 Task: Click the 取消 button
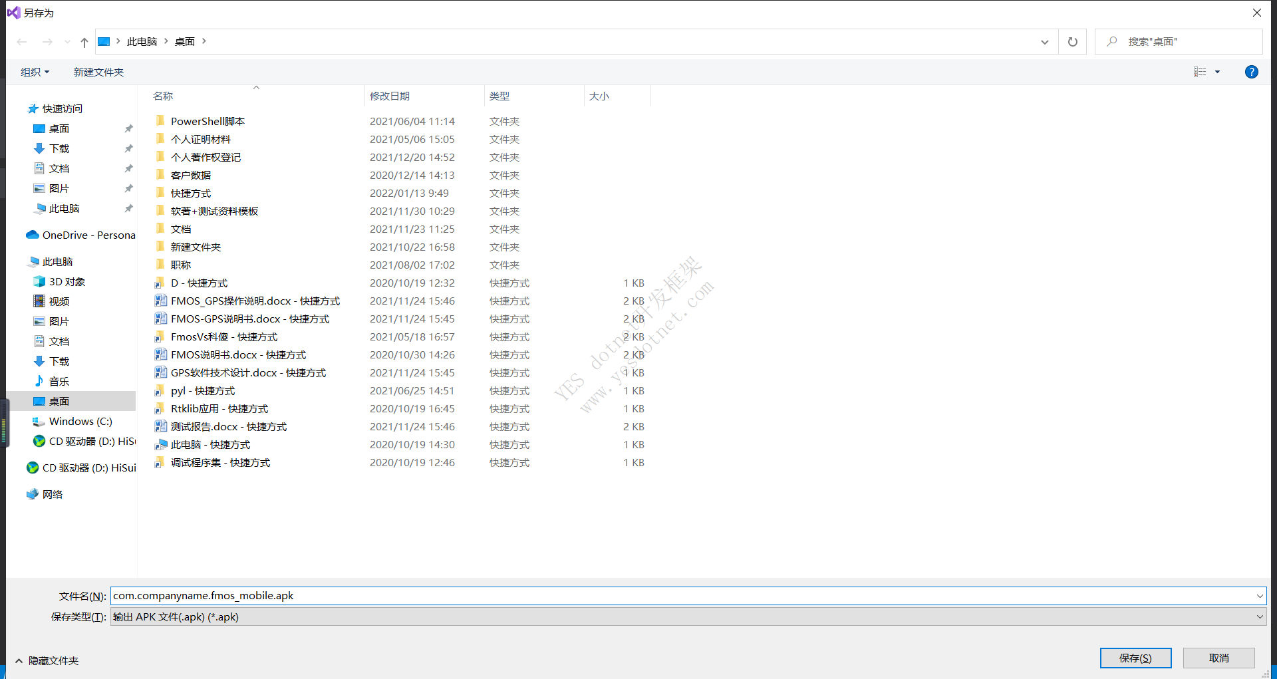tap(1218, 658)
